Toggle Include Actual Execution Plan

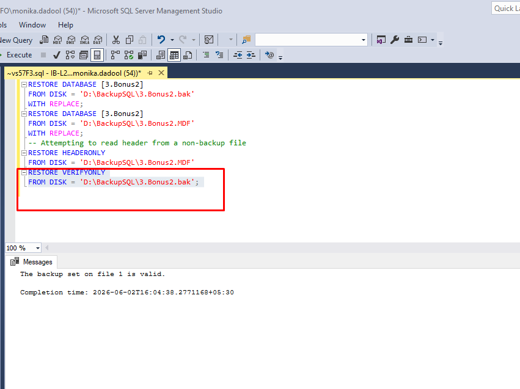coord(115,55)
